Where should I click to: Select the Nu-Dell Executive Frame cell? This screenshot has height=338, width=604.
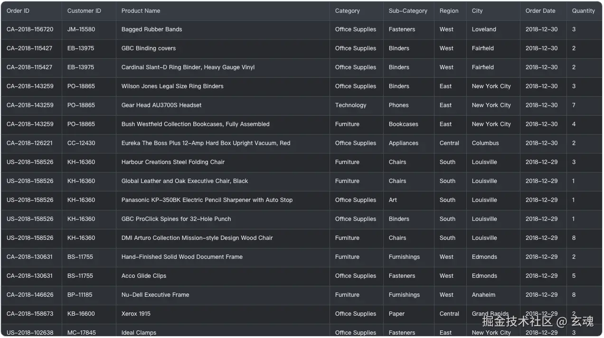pyautogui.click(x=155, y=295)
